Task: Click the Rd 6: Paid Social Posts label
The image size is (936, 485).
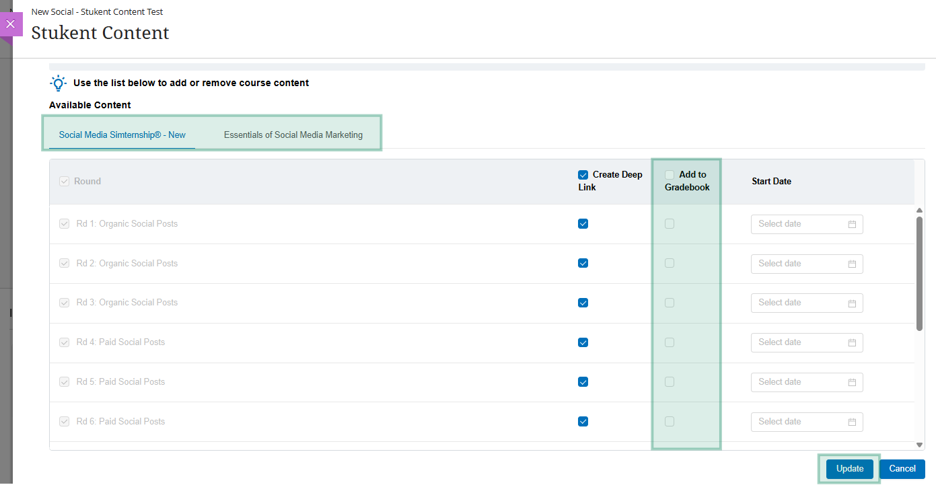Action: [120, 422]
